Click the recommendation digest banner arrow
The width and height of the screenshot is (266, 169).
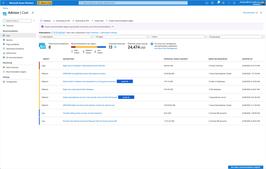[x=113, y=27]
